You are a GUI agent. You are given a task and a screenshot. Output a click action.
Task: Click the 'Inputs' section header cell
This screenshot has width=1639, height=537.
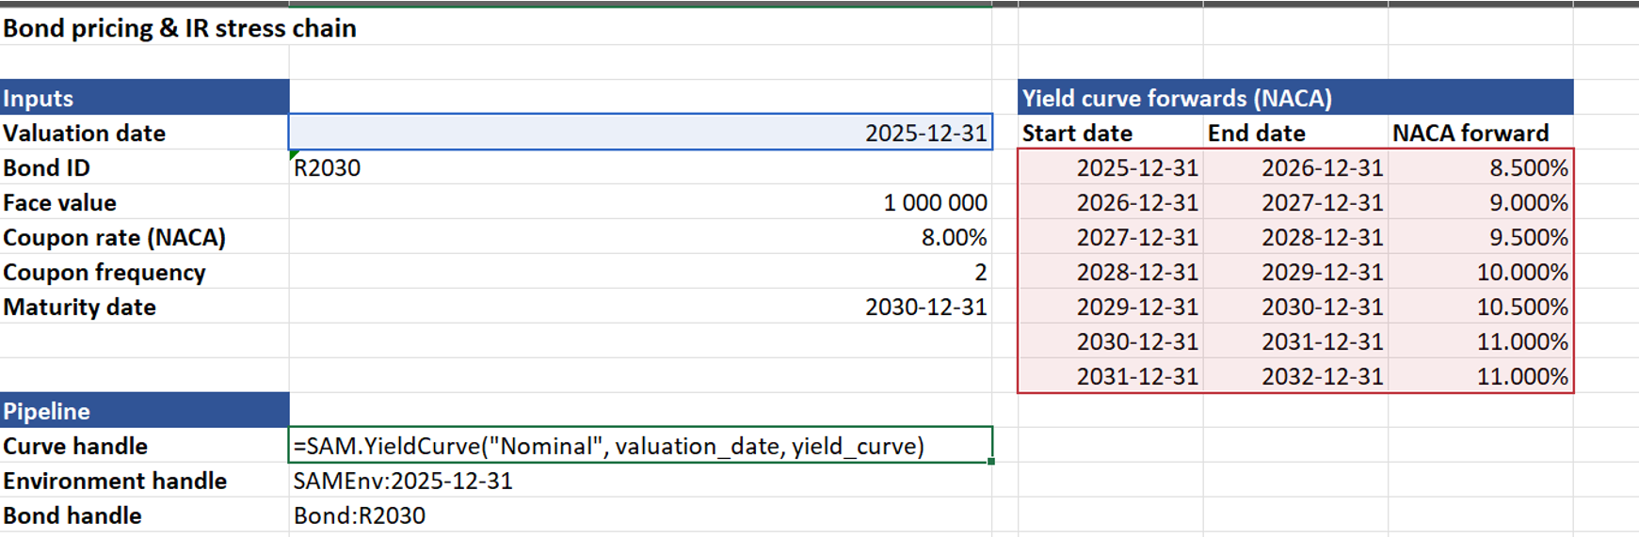144,98
